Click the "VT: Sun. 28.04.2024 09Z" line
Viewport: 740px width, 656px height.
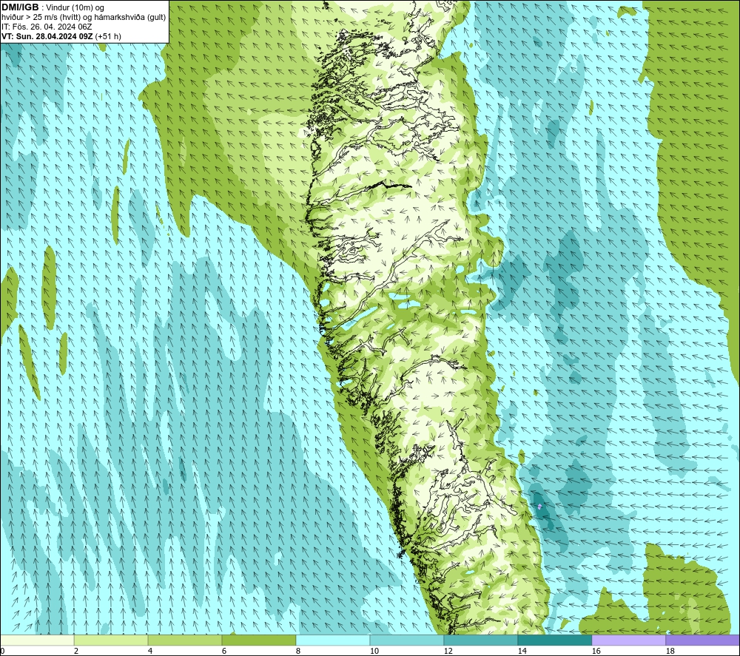click(47, 36)
